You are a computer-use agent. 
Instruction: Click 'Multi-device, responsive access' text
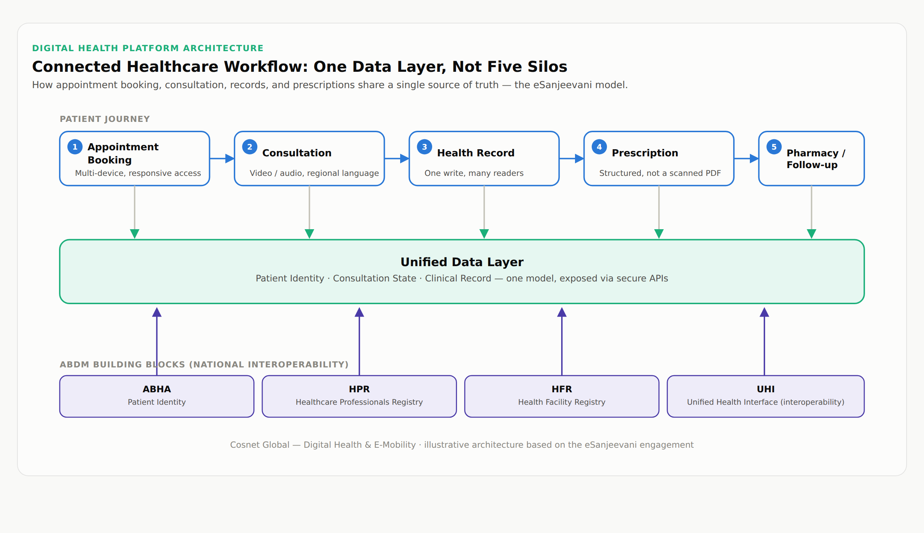138,173
